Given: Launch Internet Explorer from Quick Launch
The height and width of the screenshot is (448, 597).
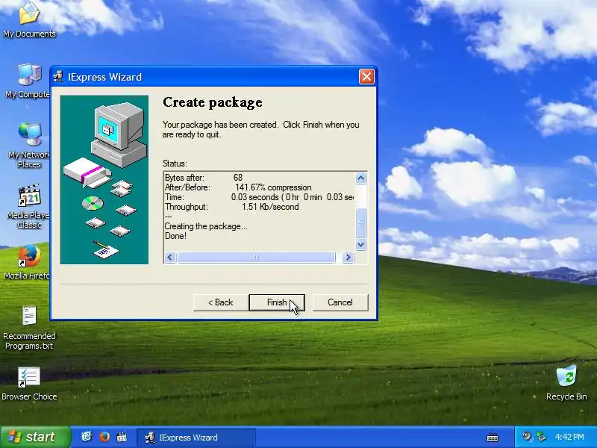Looking at the screenshot, I should pos(87,437).
